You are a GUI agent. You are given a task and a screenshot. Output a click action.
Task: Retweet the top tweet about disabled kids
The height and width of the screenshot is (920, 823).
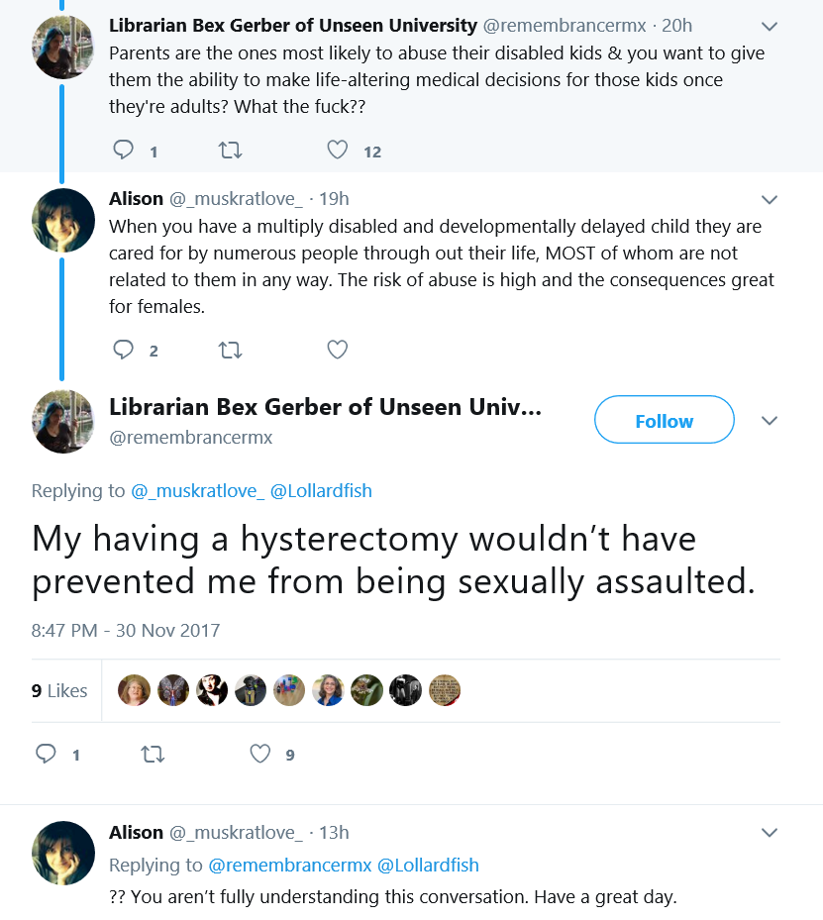(x=230, y=151)
